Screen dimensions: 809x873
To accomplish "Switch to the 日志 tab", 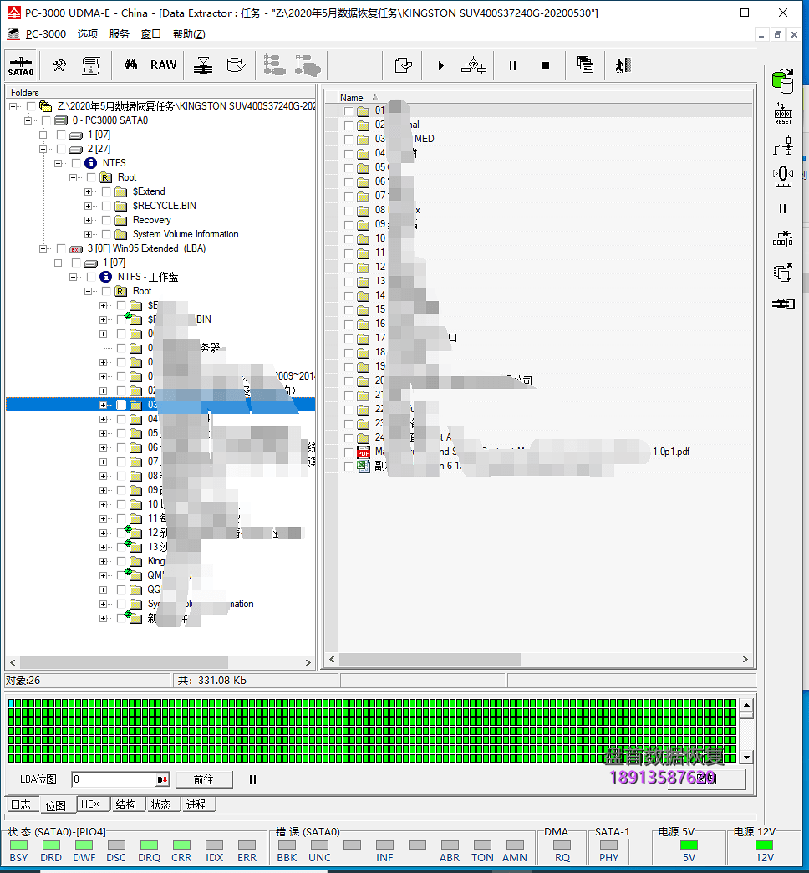I will [21, 804].
